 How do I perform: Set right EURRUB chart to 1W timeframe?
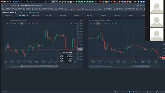click(112, 24)
